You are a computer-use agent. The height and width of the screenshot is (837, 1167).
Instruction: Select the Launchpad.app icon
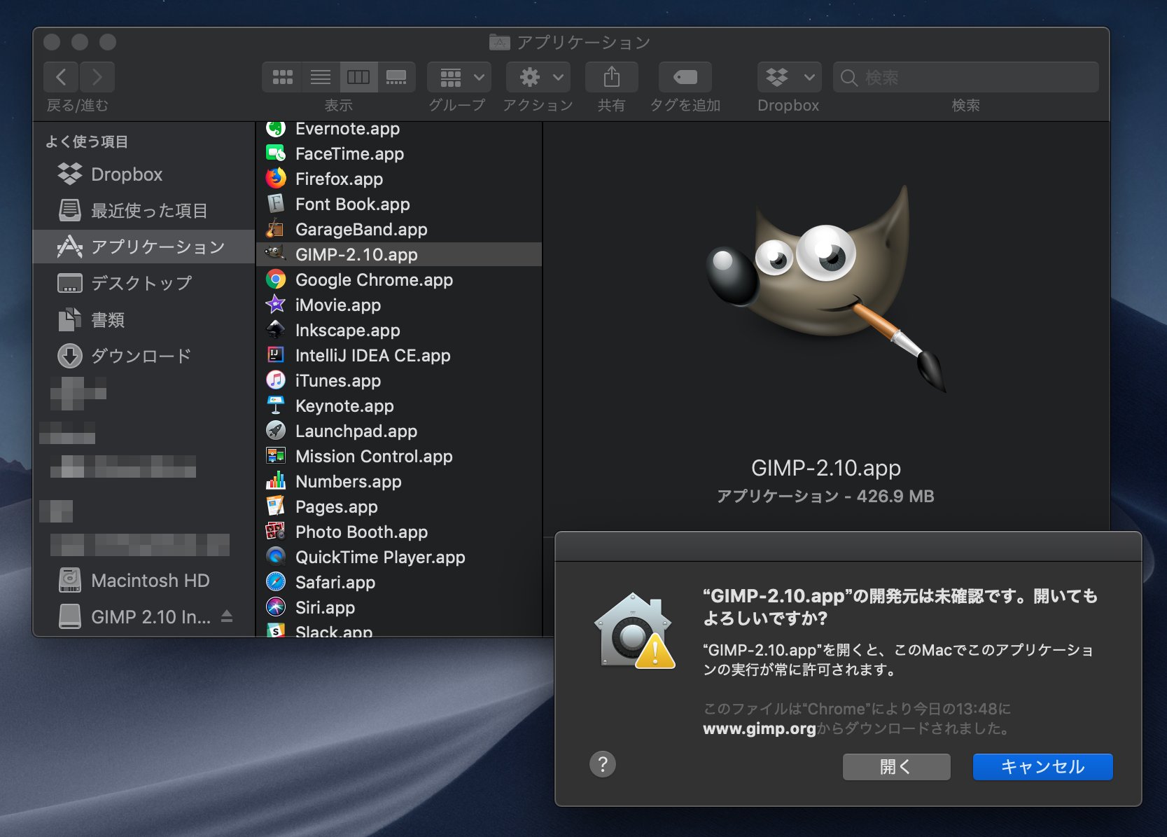pos(276,431)
